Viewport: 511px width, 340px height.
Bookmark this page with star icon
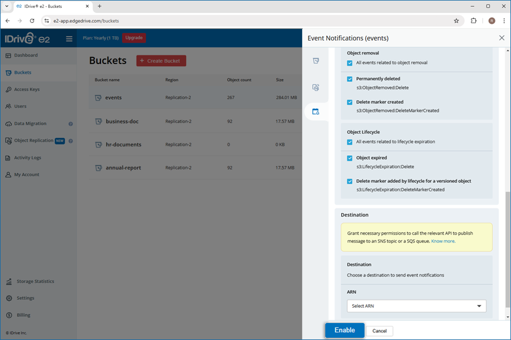coord(456,21)
